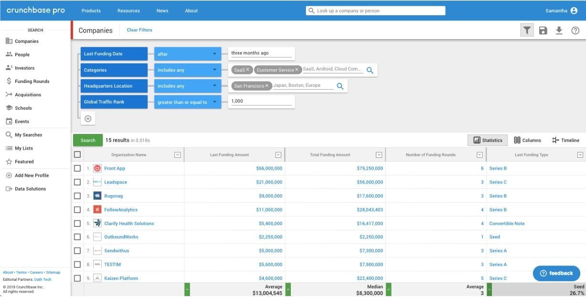This screenshot has height=297, width=586.
Task: Open the Number of Funding Rounds column dropdown
Action: pos(479,154)
